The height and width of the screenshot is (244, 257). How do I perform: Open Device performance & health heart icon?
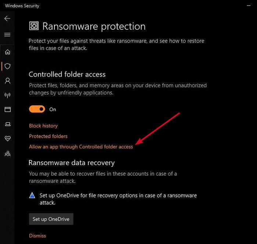pyautogui.click(x=7, y=139)
